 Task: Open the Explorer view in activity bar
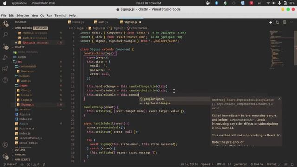[5, 24]
